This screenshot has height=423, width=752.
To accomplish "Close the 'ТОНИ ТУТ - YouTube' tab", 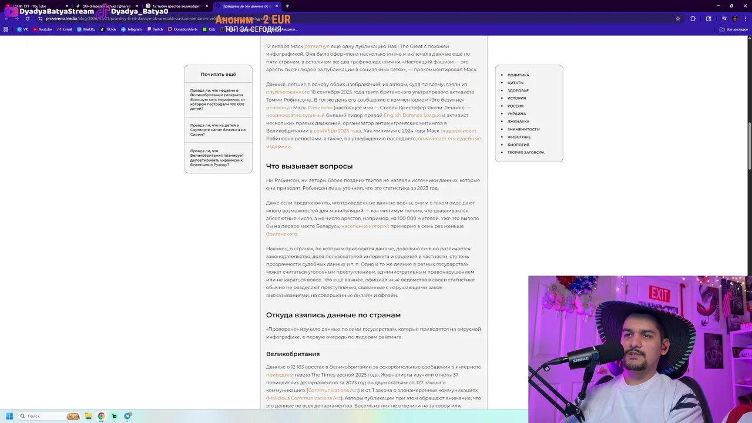I will (x=66, y=6).
